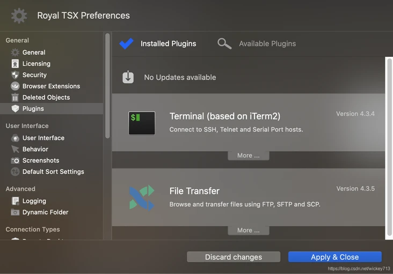Expand More for File Transfer plugin
Image resolution: width=393 pixels, height=274 pixels.
tap(249, 230)
